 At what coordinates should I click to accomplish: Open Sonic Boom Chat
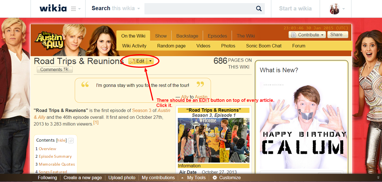tap(264, 46)
